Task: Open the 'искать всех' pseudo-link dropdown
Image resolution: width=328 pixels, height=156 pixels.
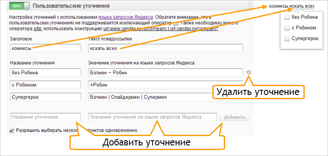Action: click(x=302, y=6)
